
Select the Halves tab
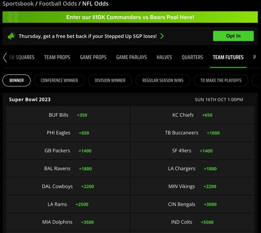click(164, 57)
